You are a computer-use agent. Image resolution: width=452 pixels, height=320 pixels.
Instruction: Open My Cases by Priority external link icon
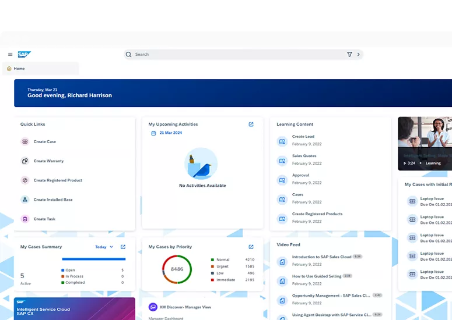(x=251, y=247)
